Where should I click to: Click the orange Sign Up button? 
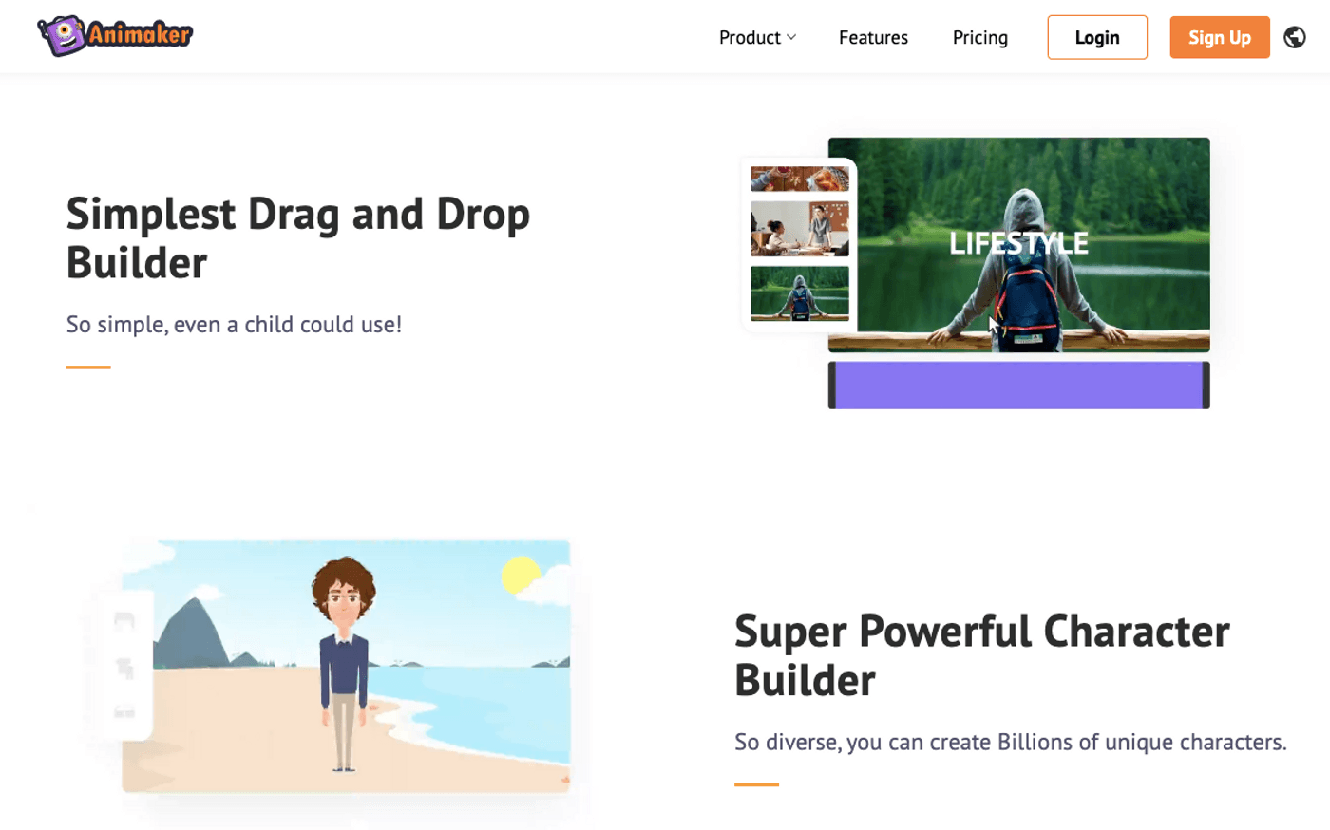pos(1219,38)
